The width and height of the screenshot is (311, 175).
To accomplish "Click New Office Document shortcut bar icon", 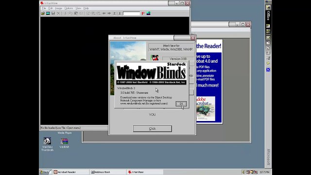I will click(x=268, y=26).
